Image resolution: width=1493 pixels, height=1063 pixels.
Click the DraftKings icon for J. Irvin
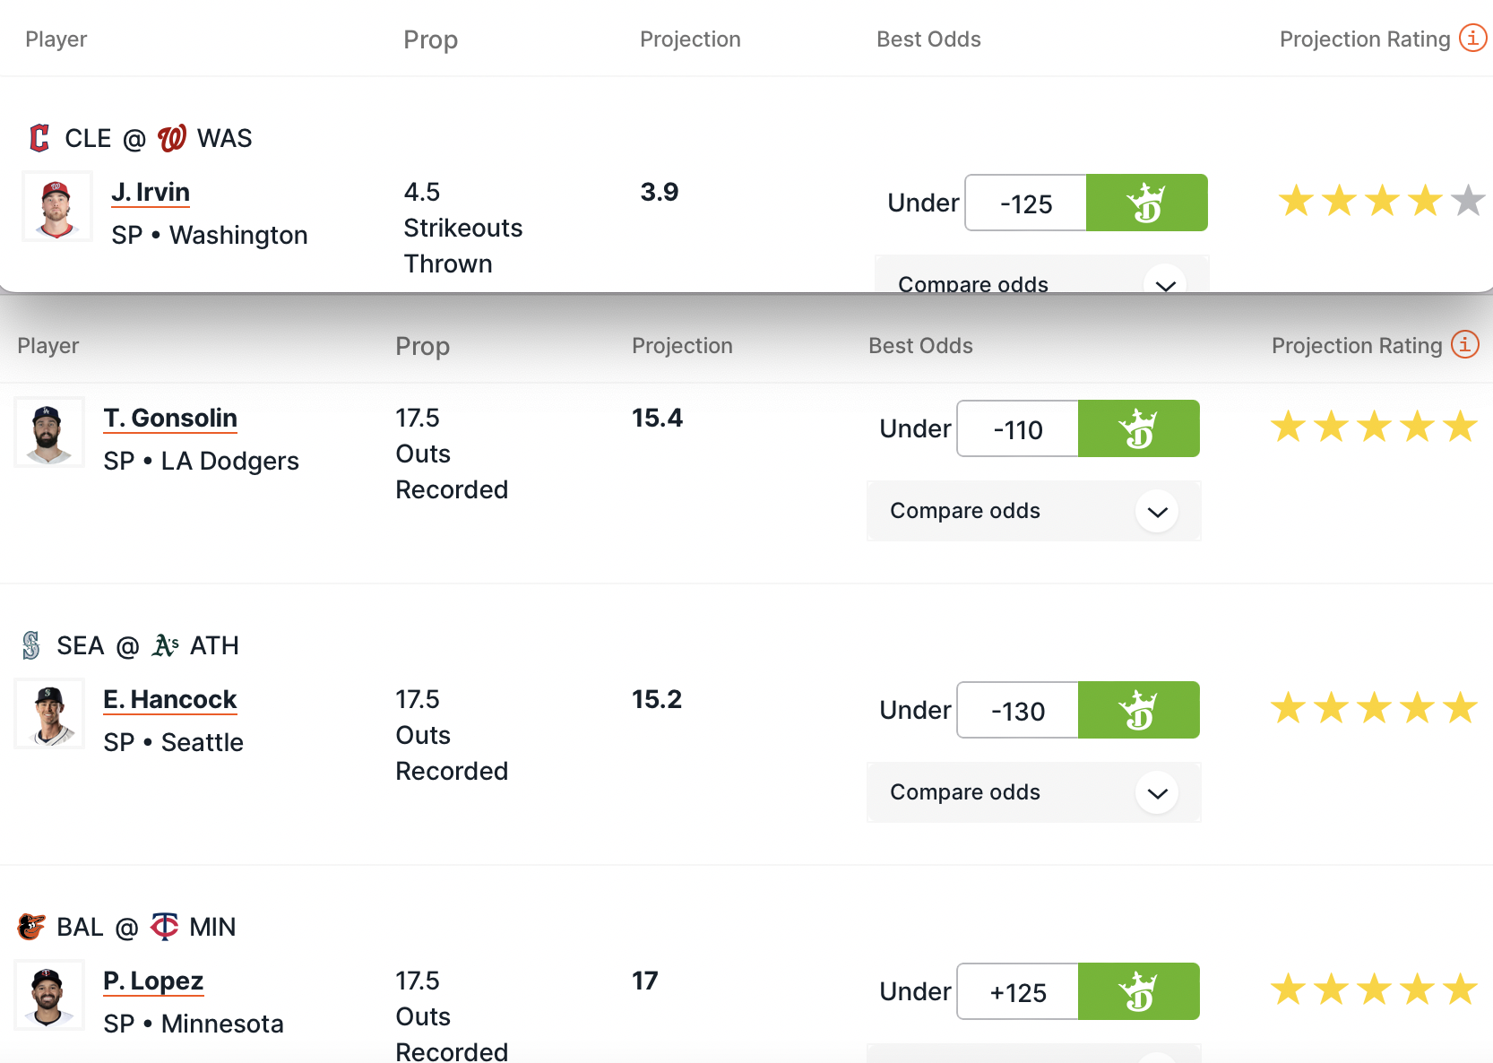(1146, 203)
